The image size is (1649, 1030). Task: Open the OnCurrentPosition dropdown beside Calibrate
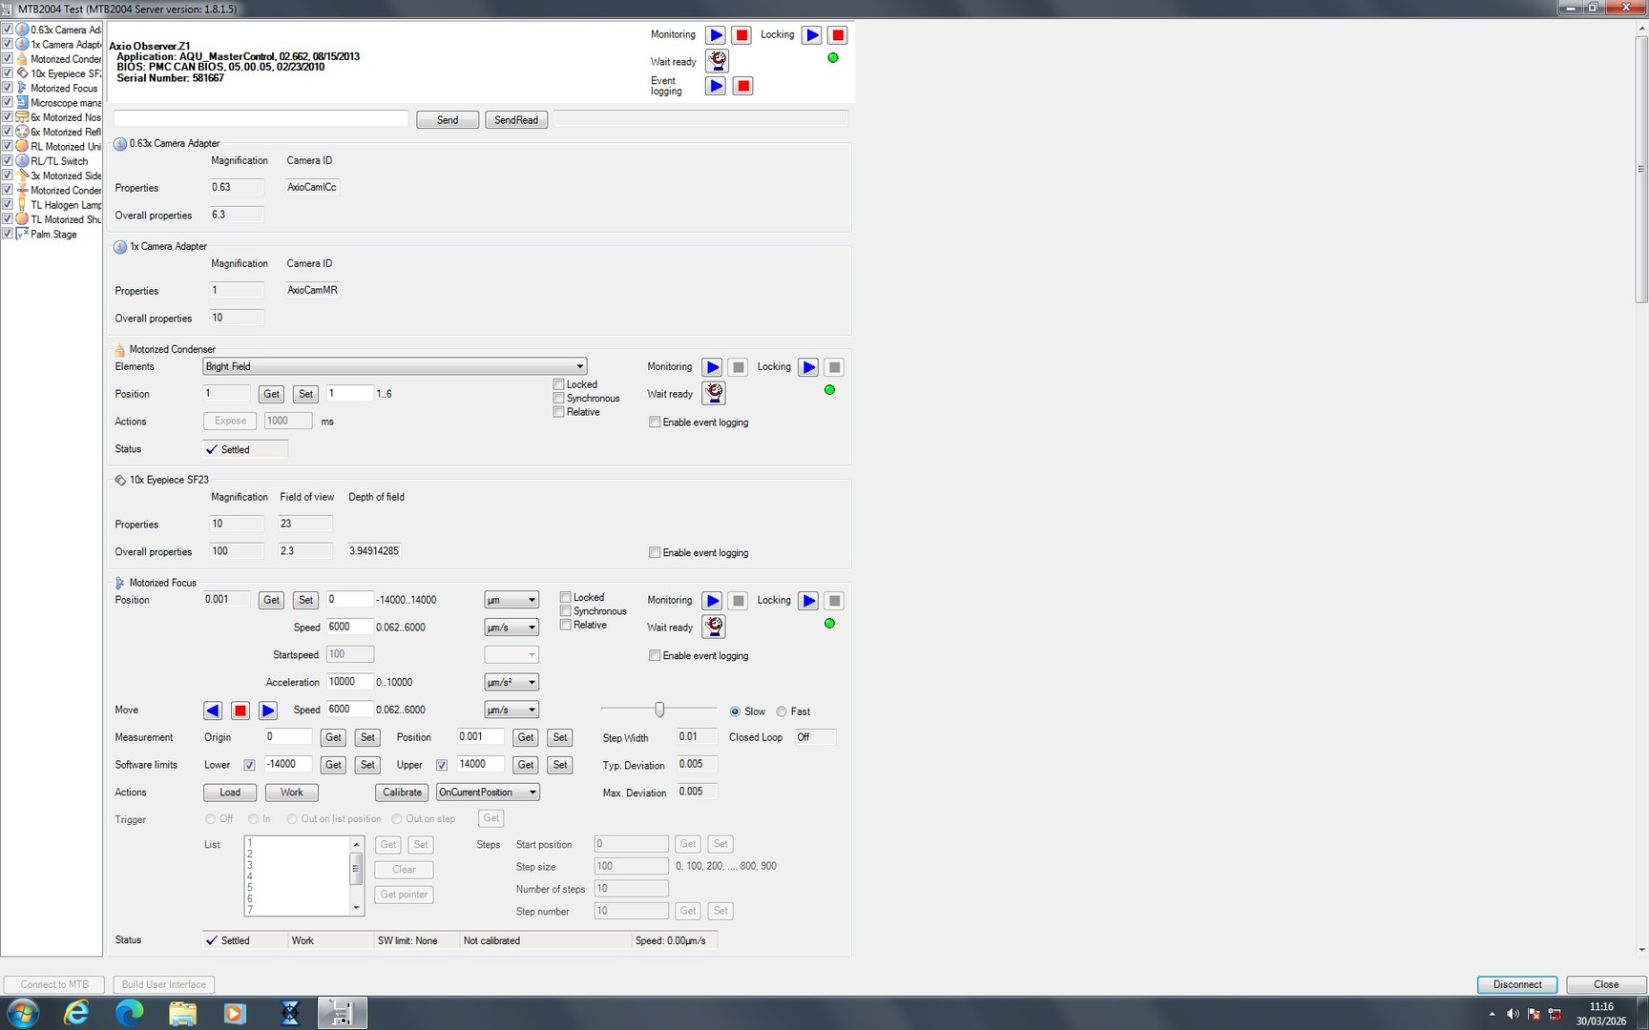[532, 792]
